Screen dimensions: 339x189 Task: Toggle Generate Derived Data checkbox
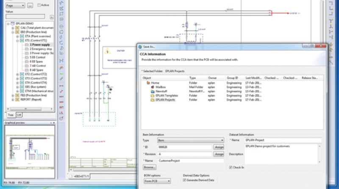click(x=184, y=180)
